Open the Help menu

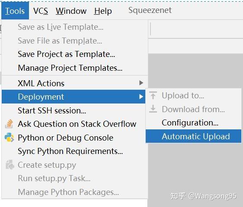click(103, 11)
